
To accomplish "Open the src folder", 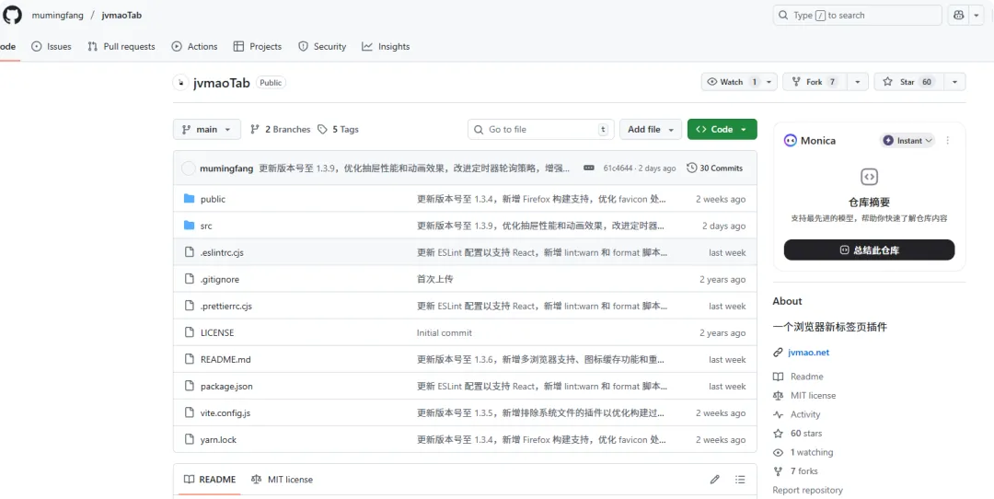I will click(206, 226).
